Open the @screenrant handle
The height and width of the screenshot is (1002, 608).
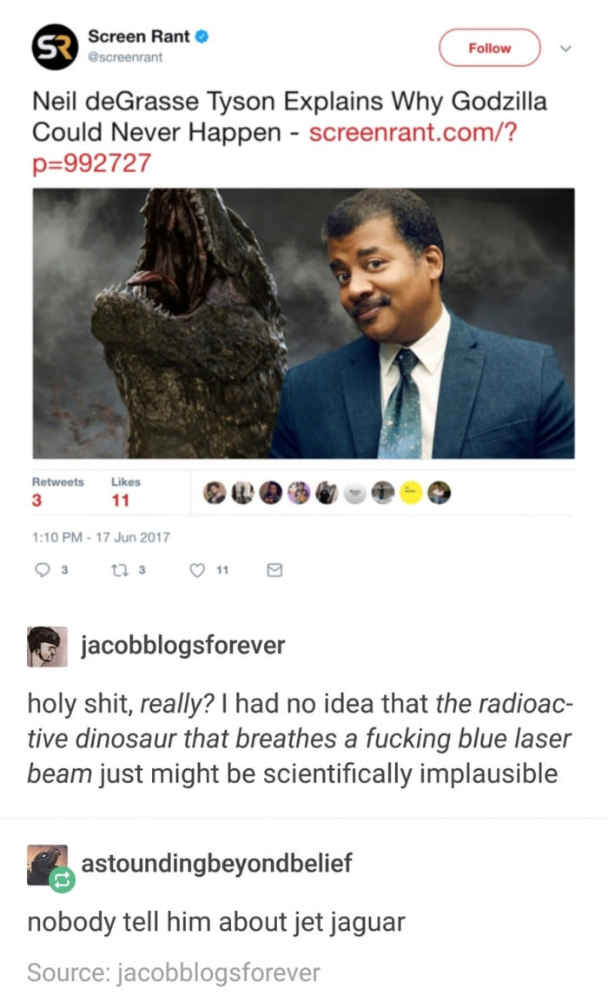point(125,56)
